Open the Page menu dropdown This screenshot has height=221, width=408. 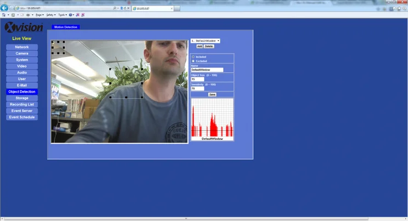39,15
